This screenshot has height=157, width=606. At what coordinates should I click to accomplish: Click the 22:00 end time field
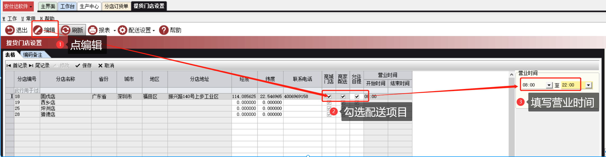pos(573,85)
